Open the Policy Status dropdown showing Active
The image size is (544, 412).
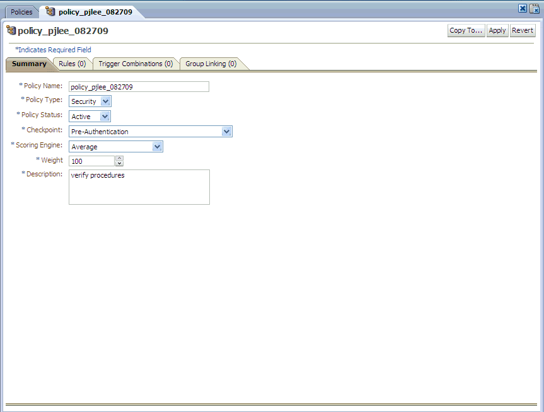[105, 116]
